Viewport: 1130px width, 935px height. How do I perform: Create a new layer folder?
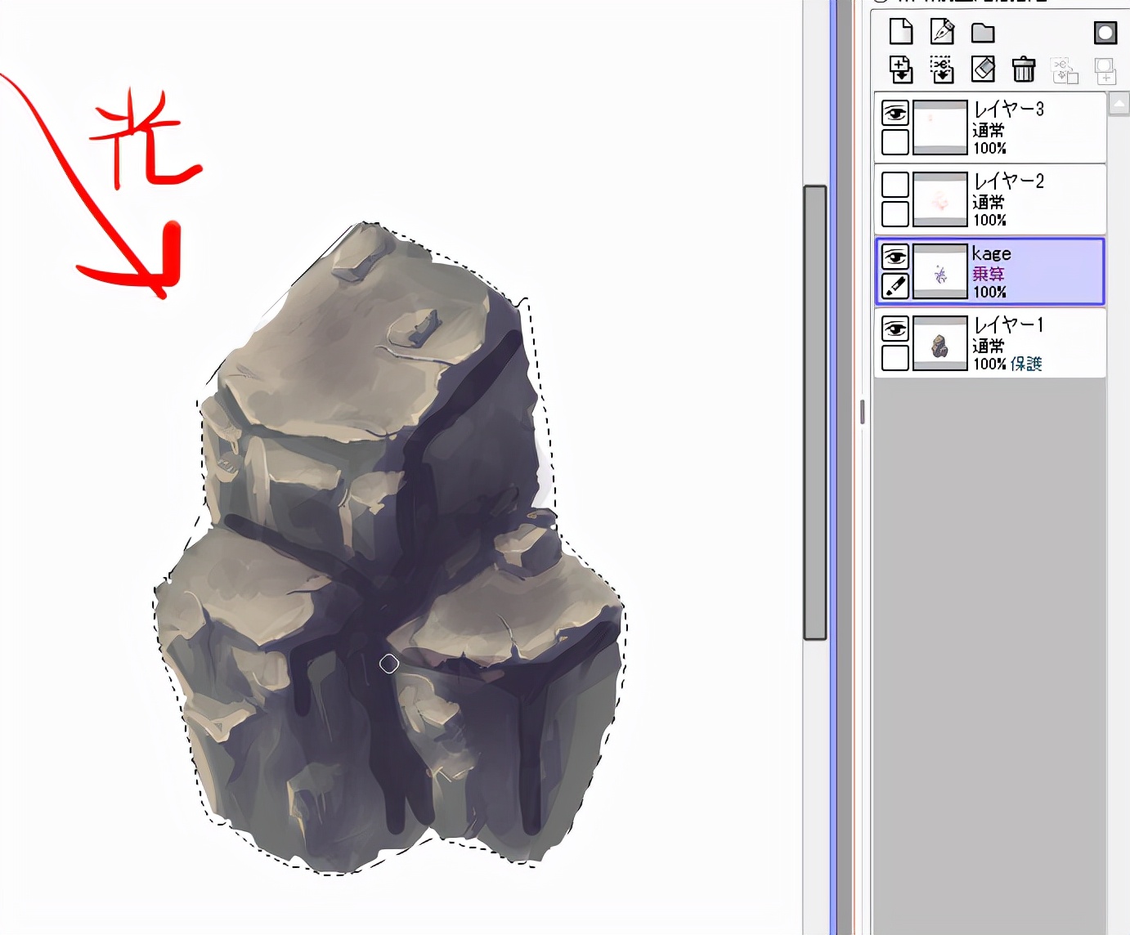pyautogui.click(x=983, y=33)
